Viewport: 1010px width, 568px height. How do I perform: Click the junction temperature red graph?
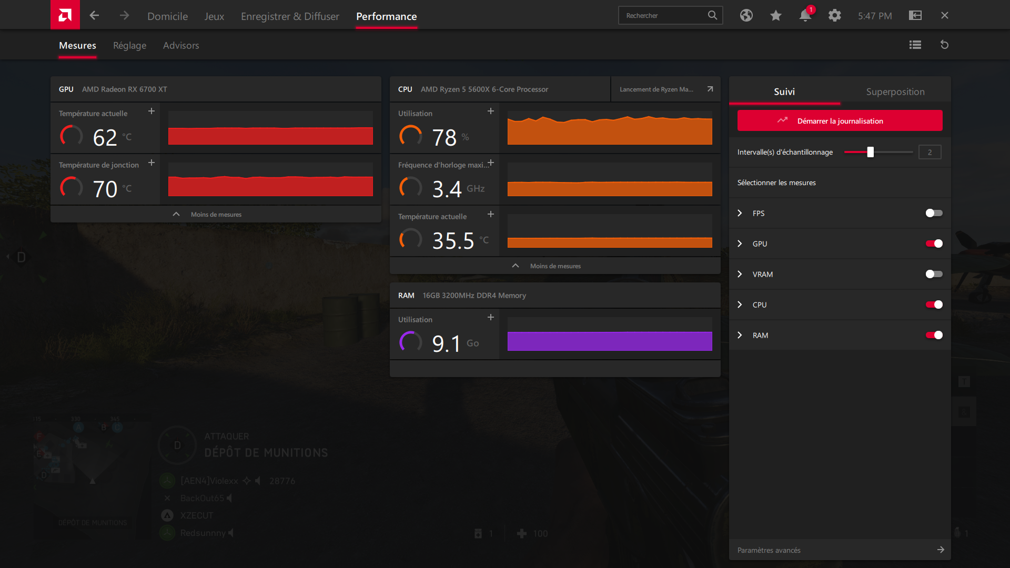[270, 179]
